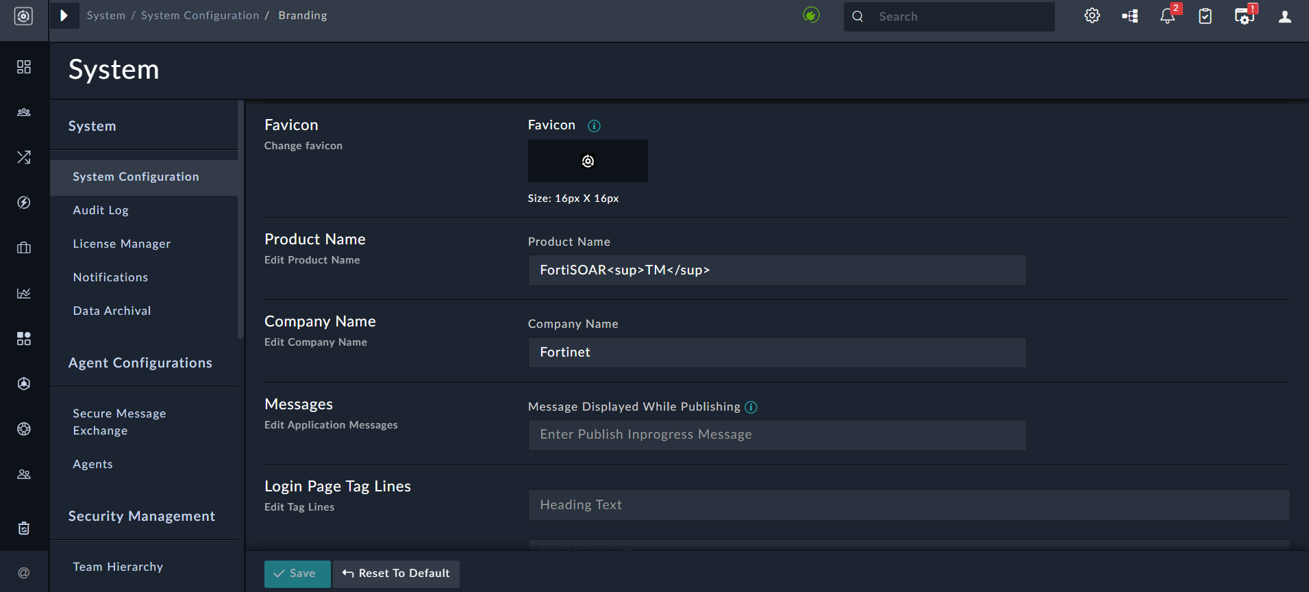Click the 'Edit Application Messages' text
Screen dimensions: 1309x592
click(x=331, y=425)
